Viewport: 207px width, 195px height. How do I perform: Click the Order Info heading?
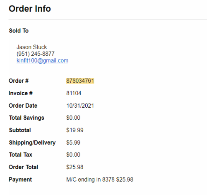tap(30, 9)
